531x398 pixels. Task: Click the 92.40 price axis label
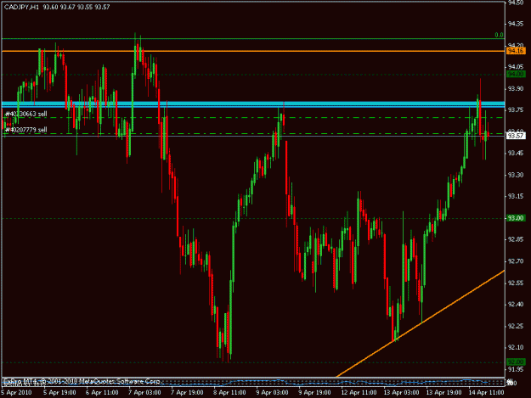click(x=516, y=305)
